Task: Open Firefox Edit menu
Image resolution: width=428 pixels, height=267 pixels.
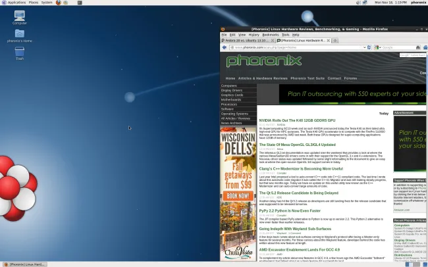Action: 232,35
